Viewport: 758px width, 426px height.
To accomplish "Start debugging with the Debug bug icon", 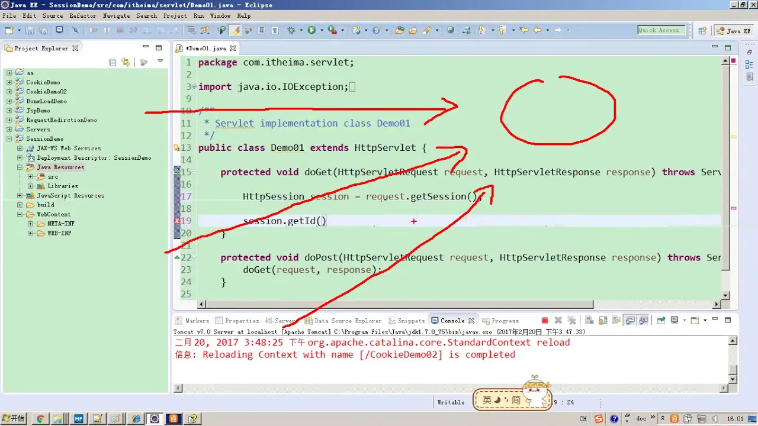I will point(291,30).
